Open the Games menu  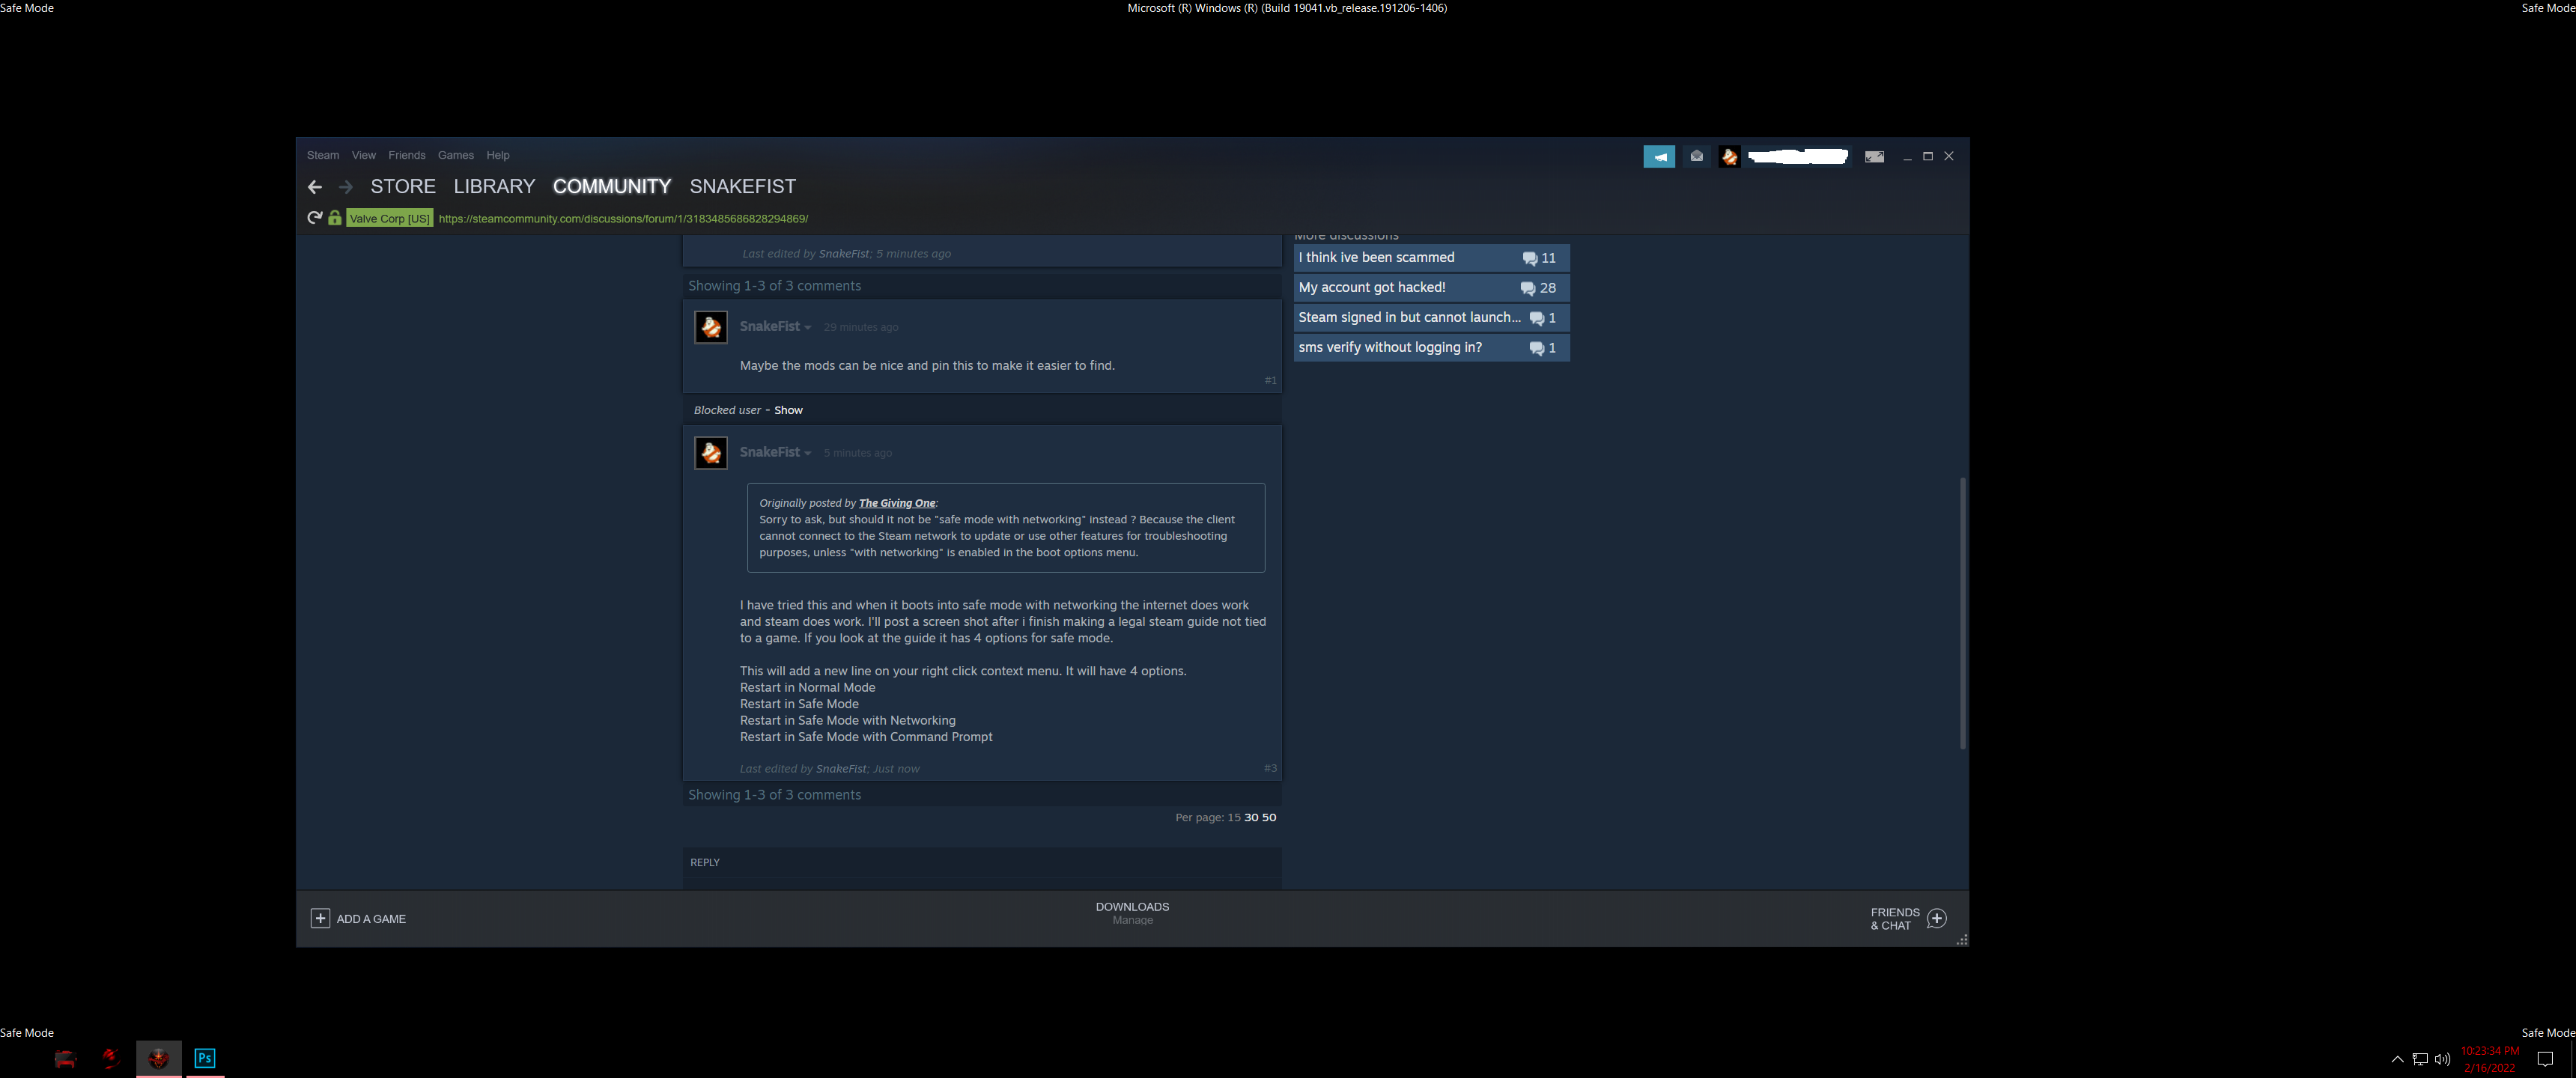pos(455,155)
